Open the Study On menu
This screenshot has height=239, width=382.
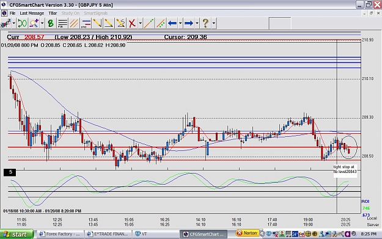(x=70, y=13)
